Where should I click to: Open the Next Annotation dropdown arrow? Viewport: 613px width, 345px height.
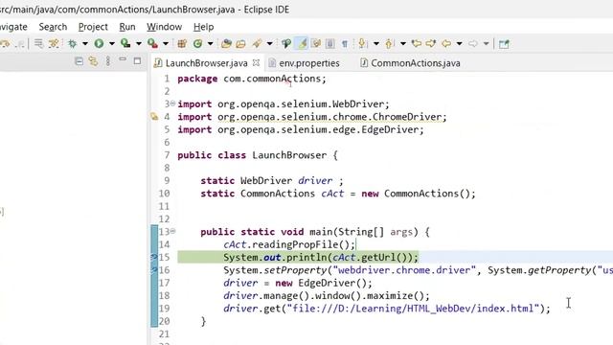pyautogui.click(x=376, y=43)
